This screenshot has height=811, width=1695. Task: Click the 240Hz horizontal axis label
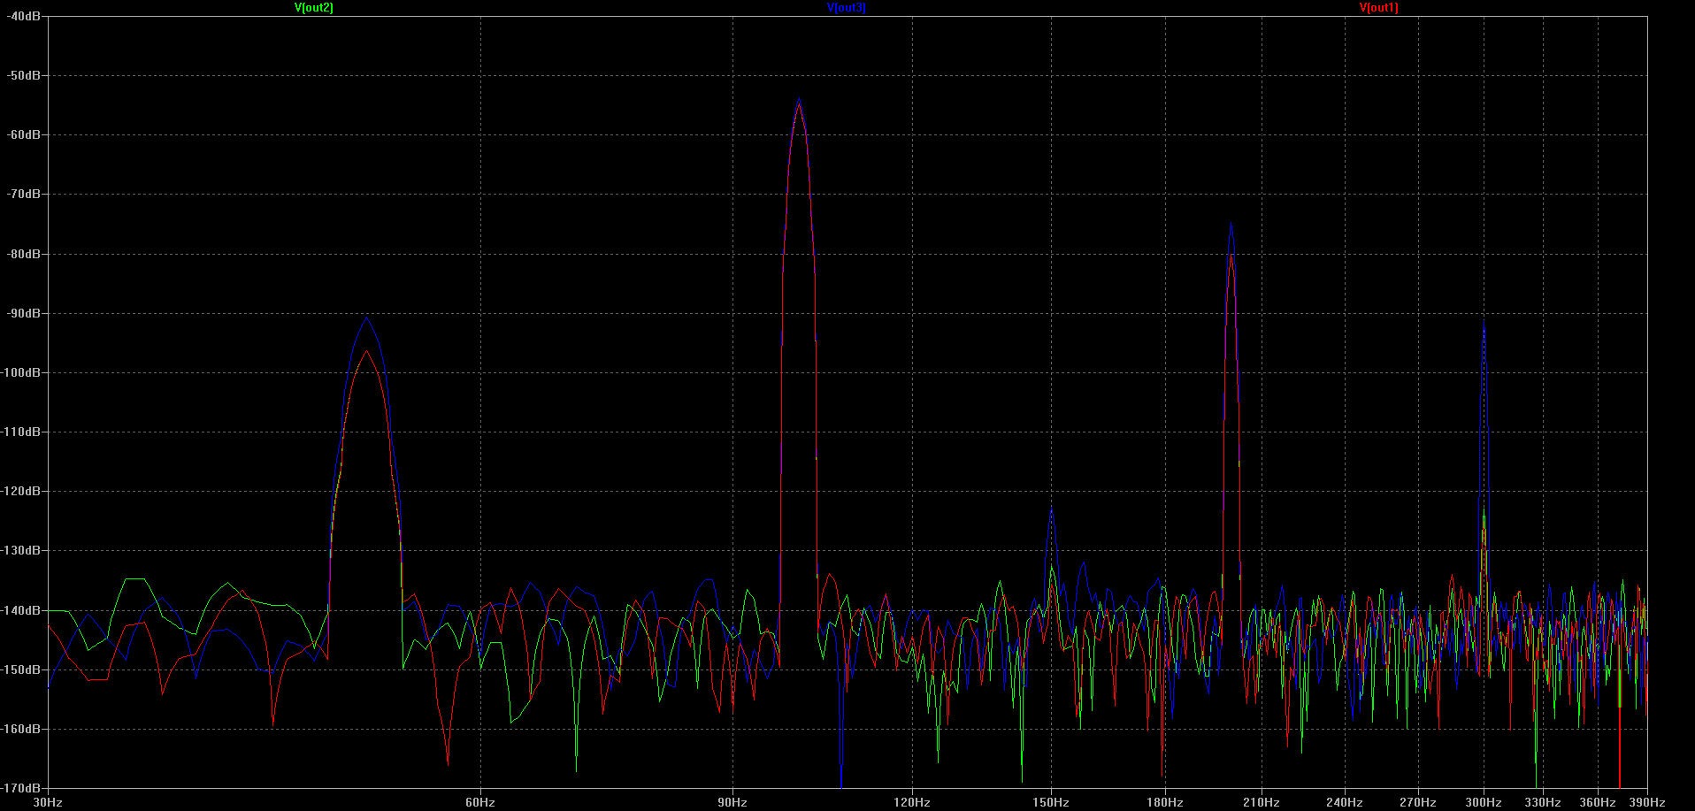pyautogui.click(x=1345, y=802)
